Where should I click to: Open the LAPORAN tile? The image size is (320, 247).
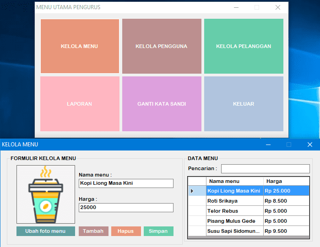(x=79, y=104)
